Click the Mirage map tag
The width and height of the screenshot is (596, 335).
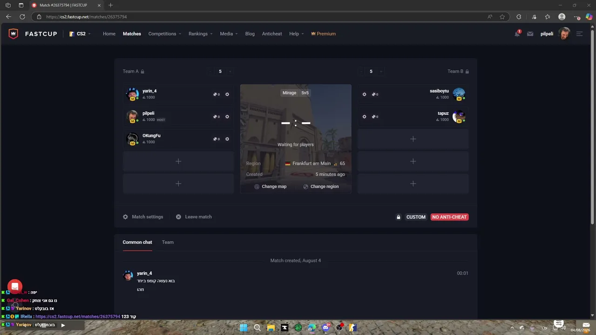(x=289, y=93)
